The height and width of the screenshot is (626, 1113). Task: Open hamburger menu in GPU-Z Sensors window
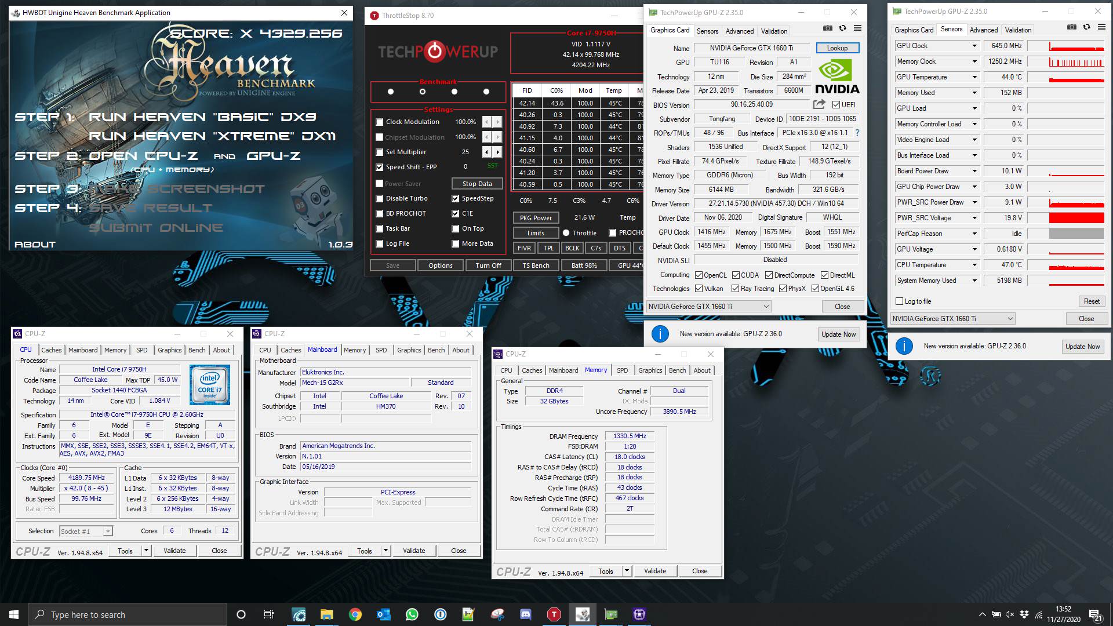(x=1101, y=27)
